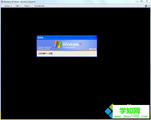Click the window title 'Windows XP Mode - Windows Virtual PC'

pyautogui.click(x=20, y=2)
